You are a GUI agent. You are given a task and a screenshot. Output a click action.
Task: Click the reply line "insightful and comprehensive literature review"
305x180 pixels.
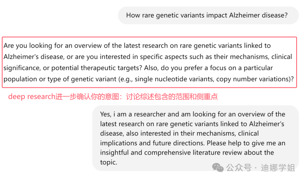point(187,153)
